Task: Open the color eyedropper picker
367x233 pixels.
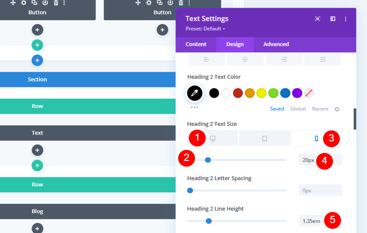Action: [195, 93]
